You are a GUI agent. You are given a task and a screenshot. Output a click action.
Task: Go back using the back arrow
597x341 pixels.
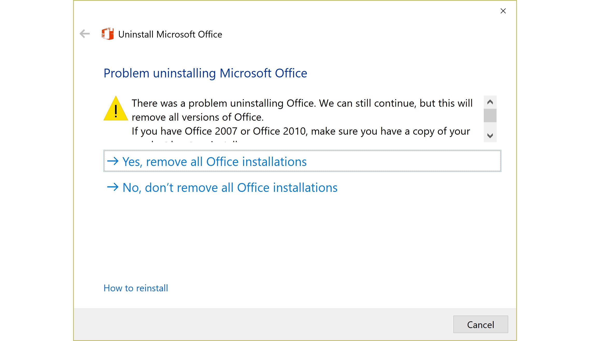pos(84,34)
